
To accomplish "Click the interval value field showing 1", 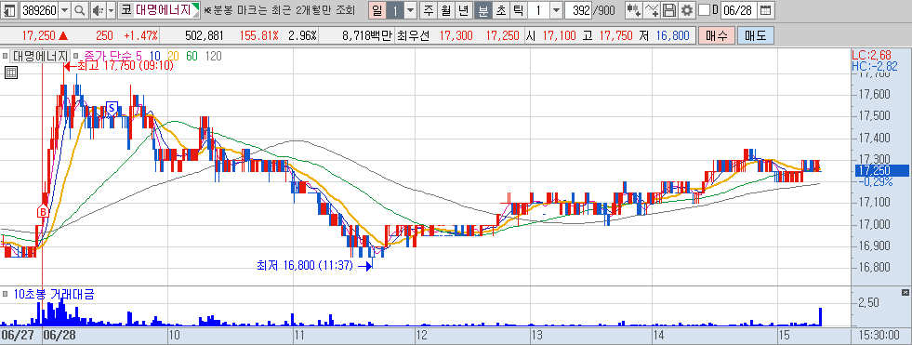I will tap(539, 10).
